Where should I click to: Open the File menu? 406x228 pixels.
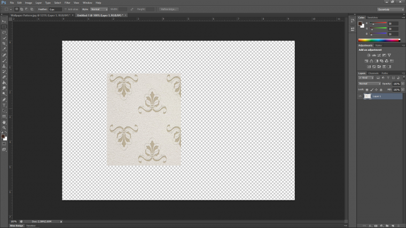click(x=12, y=3)
